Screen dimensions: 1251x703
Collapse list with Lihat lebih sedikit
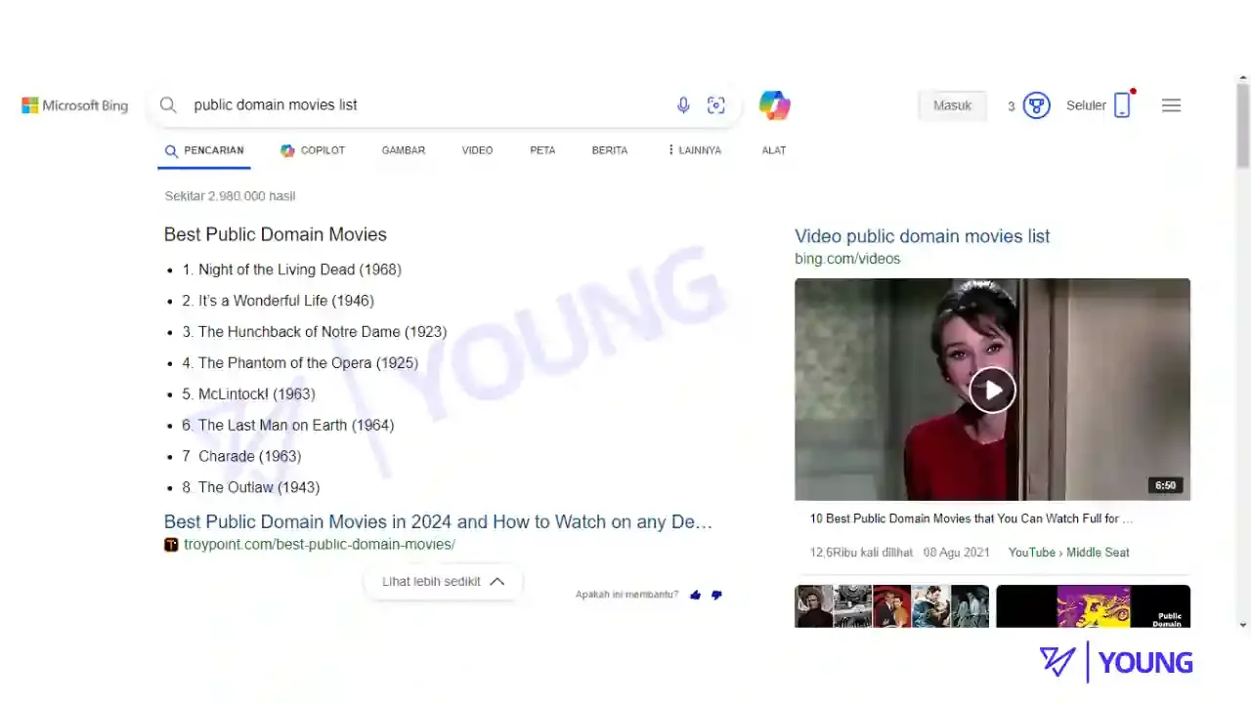444,581
